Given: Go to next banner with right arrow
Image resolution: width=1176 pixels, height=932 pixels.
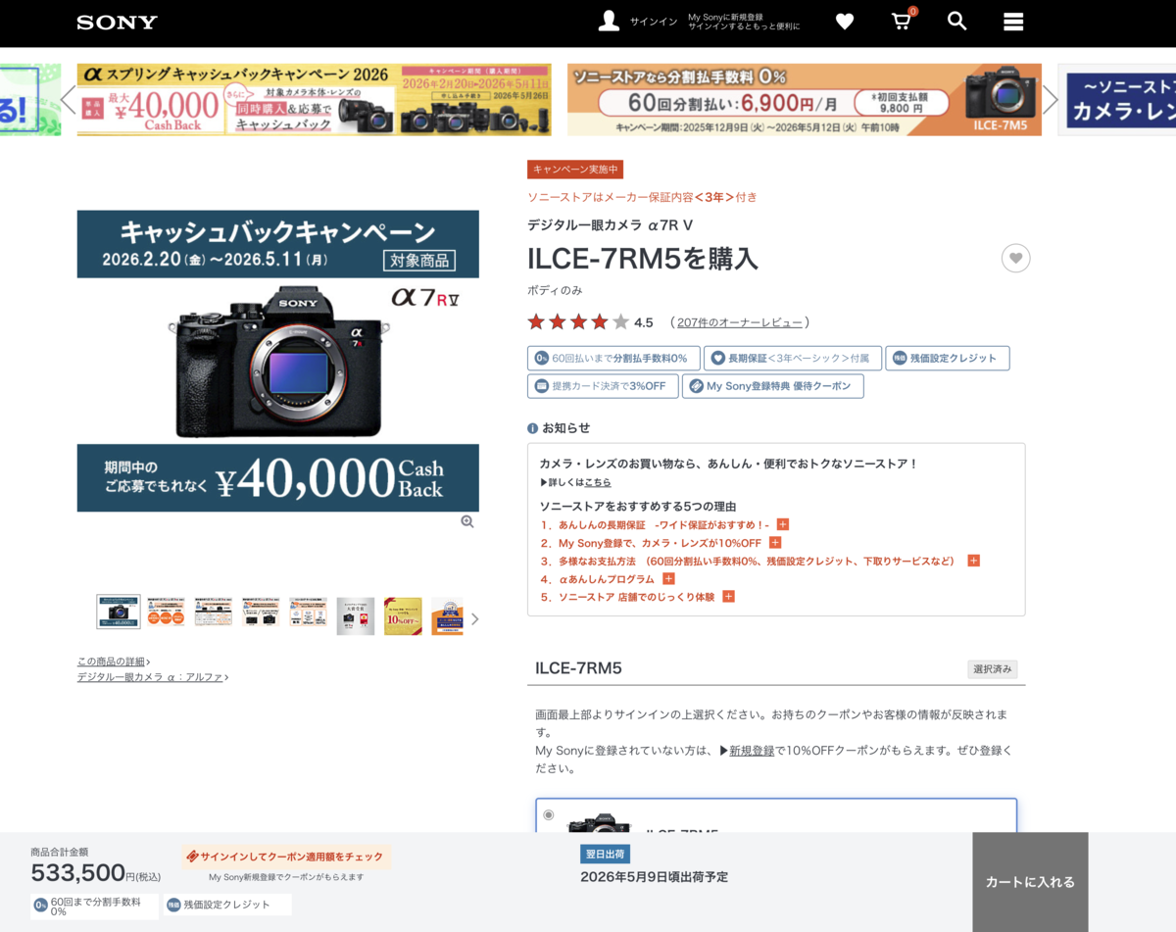Looking at the screenshot, I should point(1050,99).
